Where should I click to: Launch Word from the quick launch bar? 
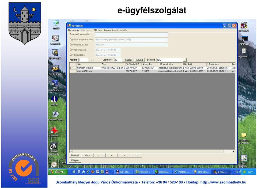(97, 172)
